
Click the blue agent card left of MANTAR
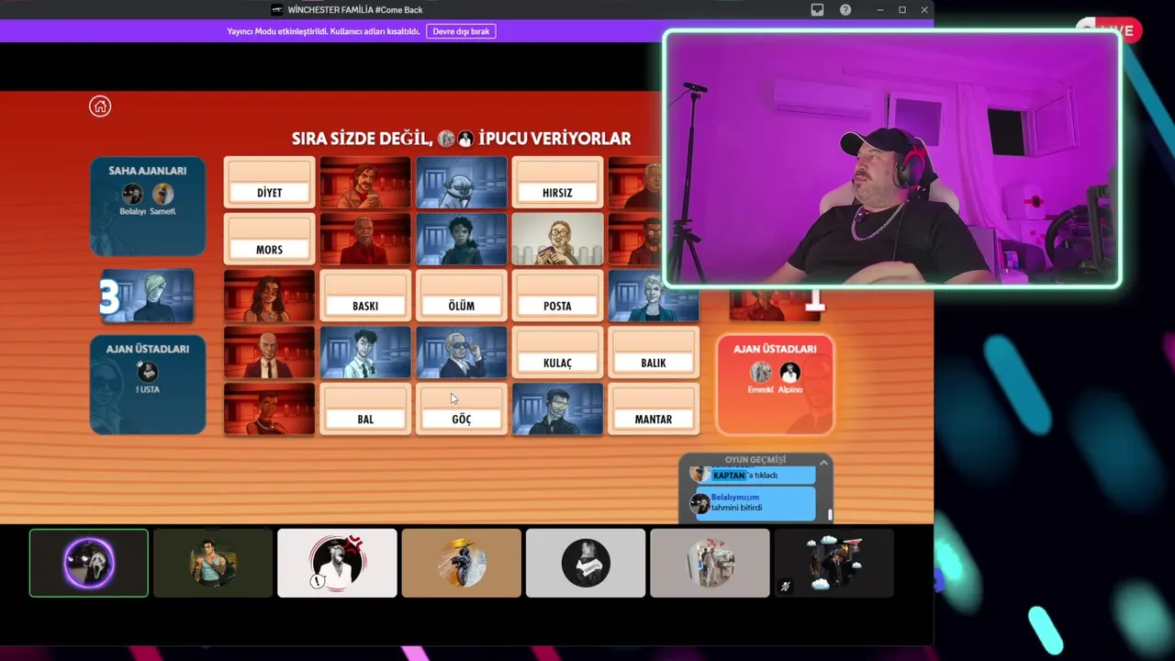point(557,409)
